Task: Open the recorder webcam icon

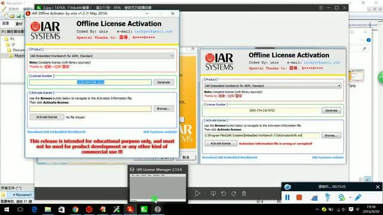Action: point(342,197)
